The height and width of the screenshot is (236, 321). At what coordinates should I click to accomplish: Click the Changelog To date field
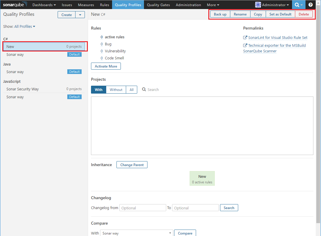pyautogui.click(x=195, y=208)
